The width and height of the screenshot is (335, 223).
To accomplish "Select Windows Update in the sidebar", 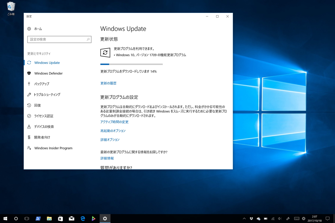I will (47, 62).
